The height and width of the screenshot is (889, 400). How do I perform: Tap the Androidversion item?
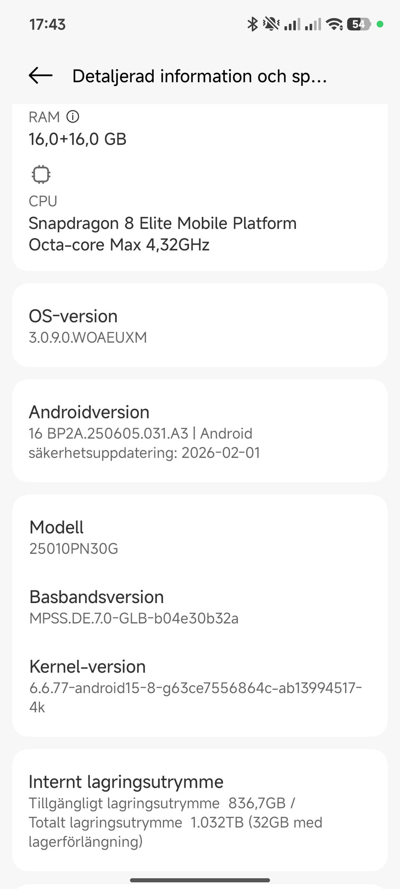pyautogui.click(x=200, y=431)
